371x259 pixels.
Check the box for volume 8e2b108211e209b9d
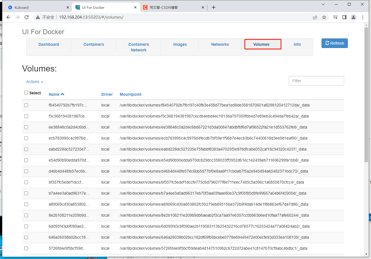pos(26,215)
